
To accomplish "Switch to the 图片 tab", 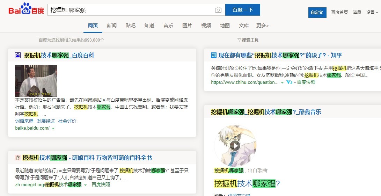I will point(187,26).
